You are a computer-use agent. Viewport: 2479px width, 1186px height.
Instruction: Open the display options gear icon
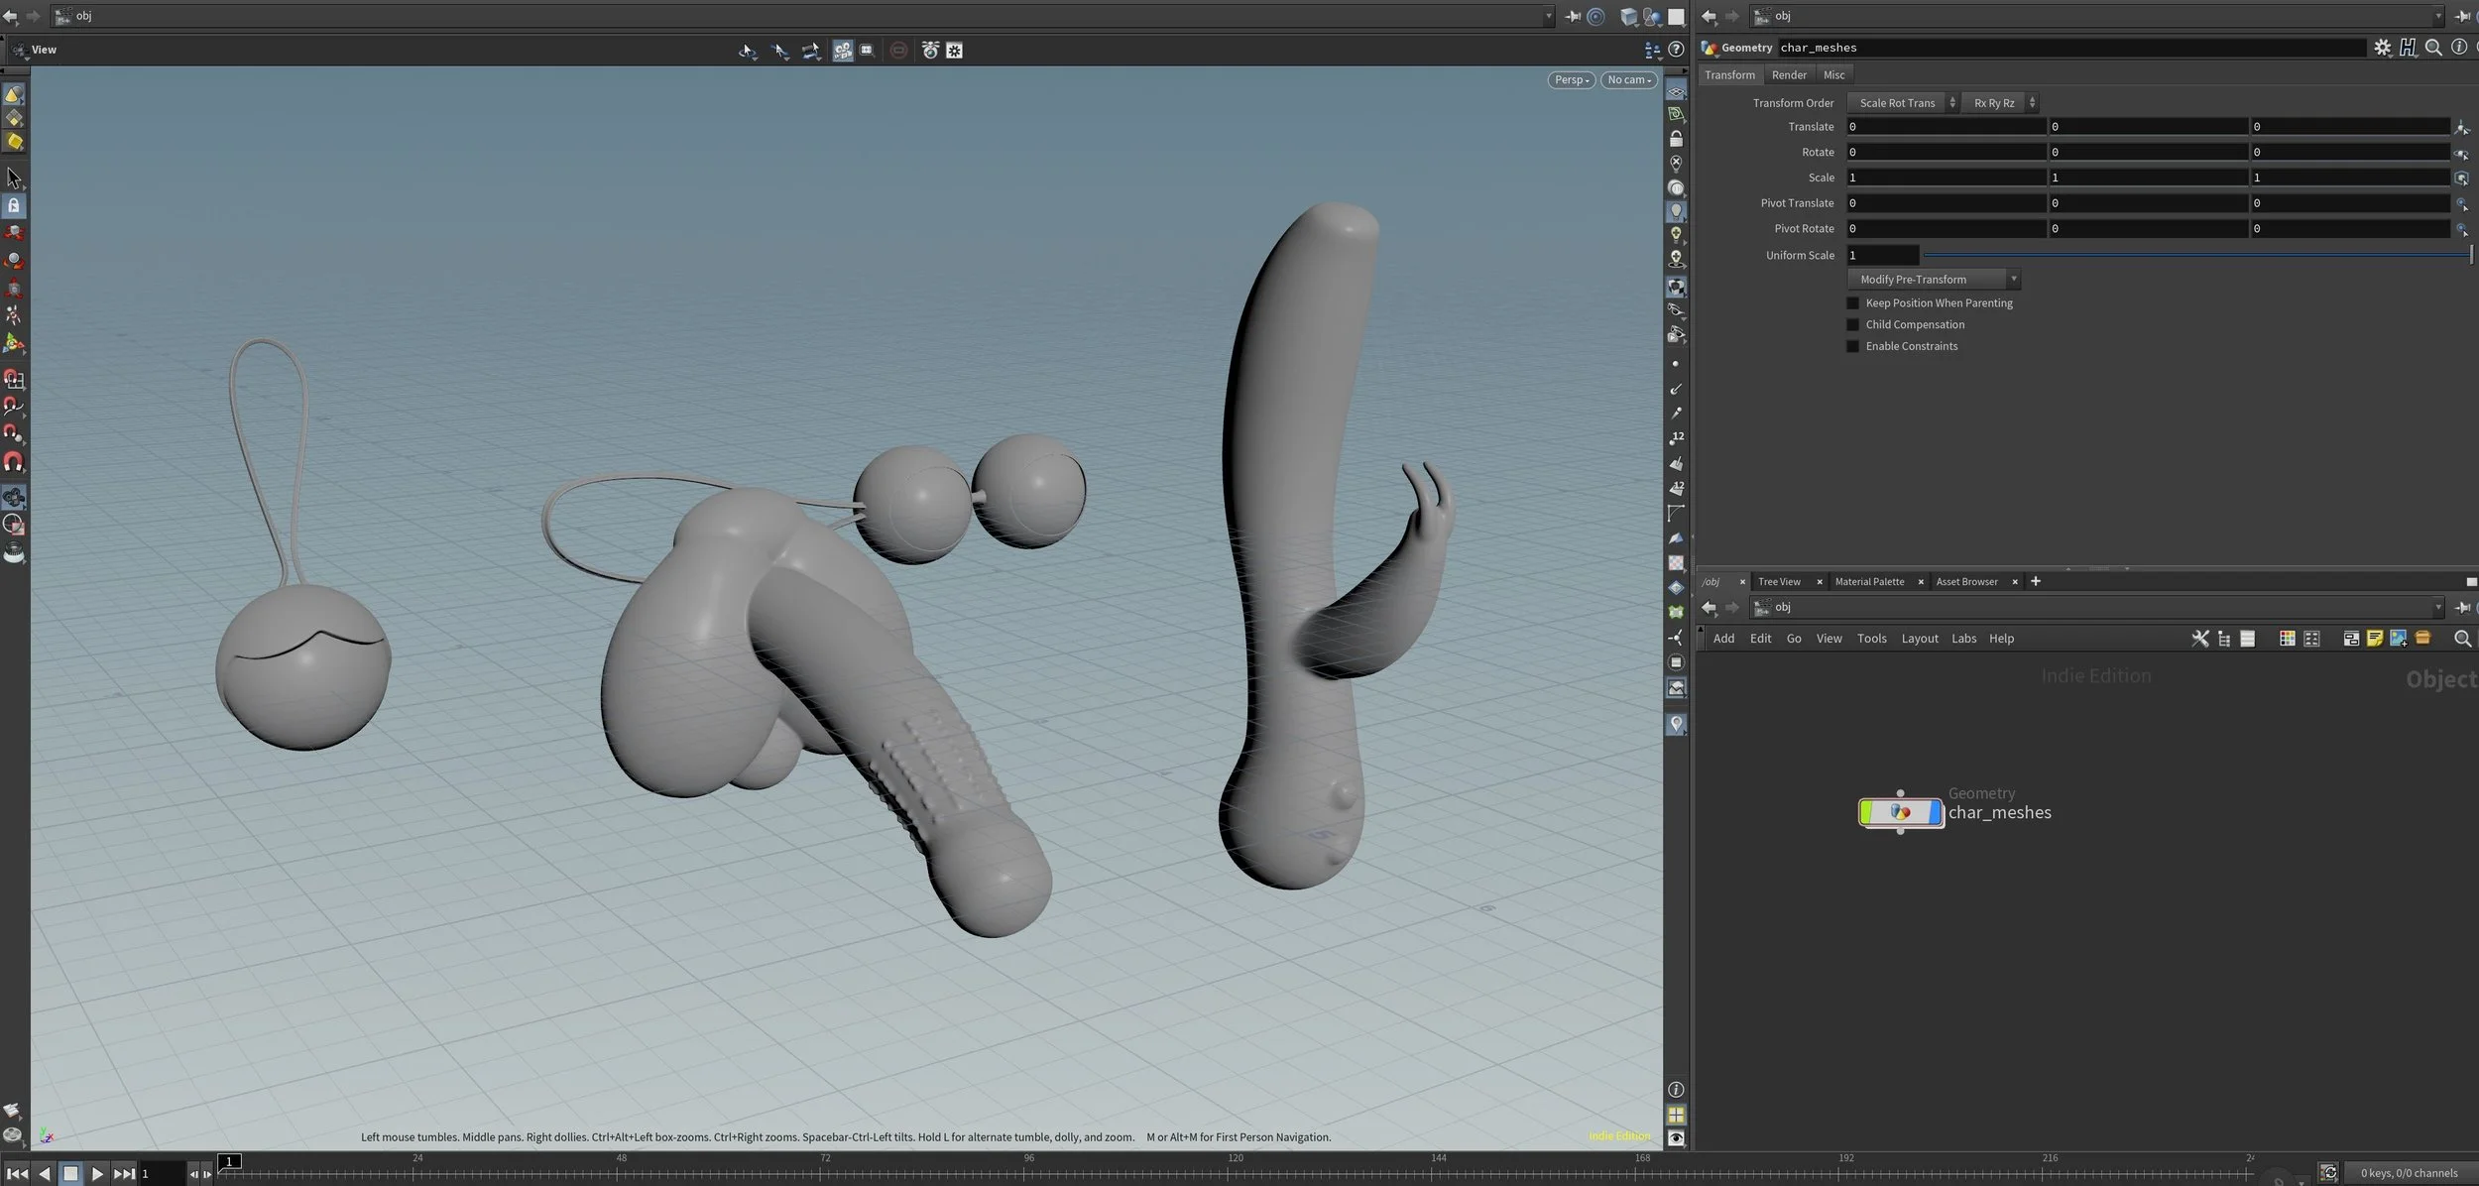[954, 51]
